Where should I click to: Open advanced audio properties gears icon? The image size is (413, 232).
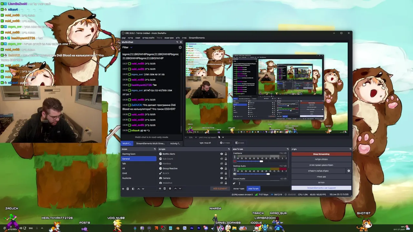coord(234,183)
